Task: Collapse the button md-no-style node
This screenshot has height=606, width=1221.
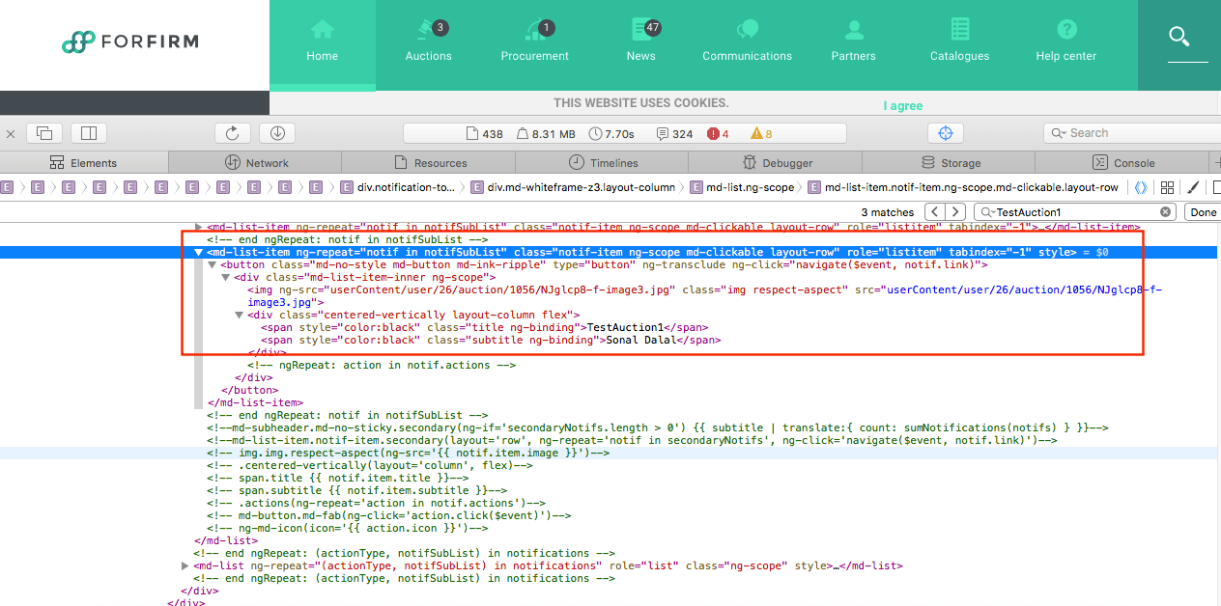Action: tap(213, 264)
